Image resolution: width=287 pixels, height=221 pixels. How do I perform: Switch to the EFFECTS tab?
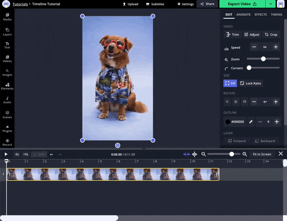click(x=260, y=15)
